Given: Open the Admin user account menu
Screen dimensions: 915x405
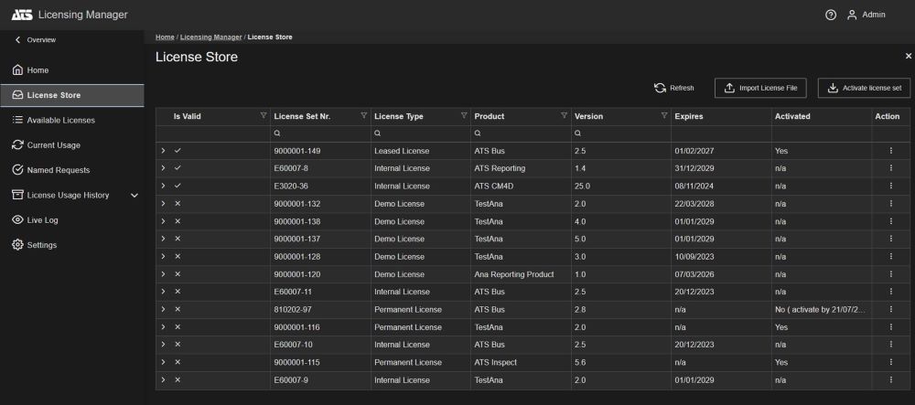Looking at the screenshot, I should 866,15.
